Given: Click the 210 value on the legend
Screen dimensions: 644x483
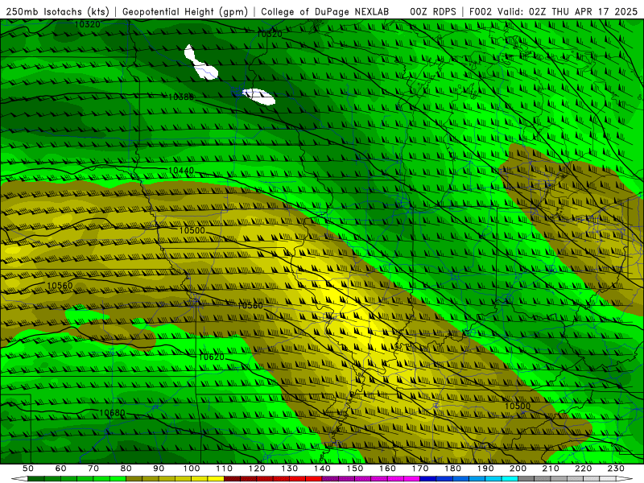Looking at the screenshot, I should click(x=551, y=469).
